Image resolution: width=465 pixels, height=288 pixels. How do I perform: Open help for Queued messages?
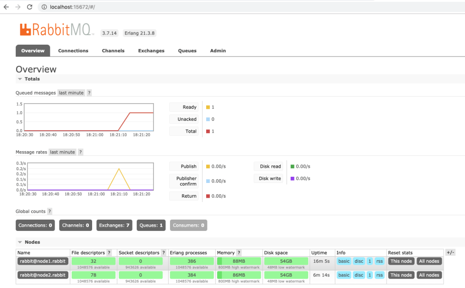(89, 93)
